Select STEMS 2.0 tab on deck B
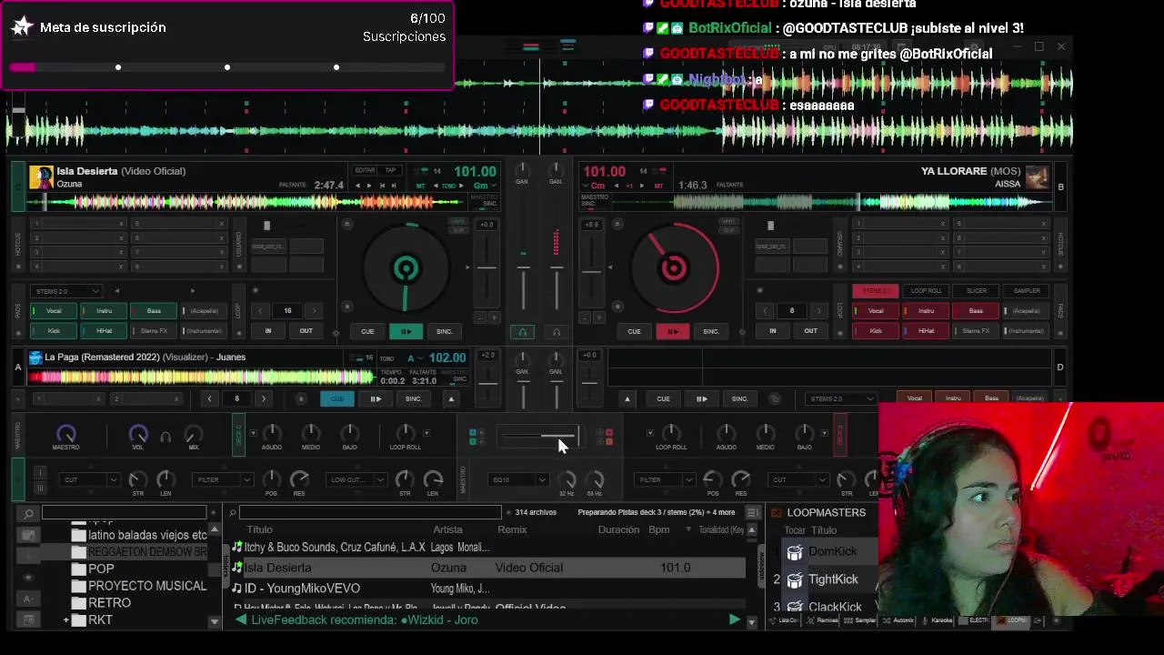Screen dimensions: 1164x655 (876, 291)
